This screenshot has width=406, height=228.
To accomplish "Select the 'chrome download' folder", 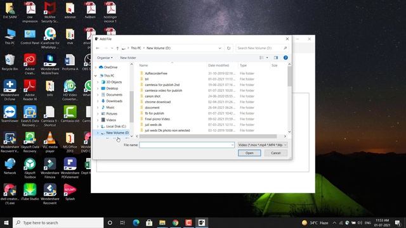I will pos(158,102).
